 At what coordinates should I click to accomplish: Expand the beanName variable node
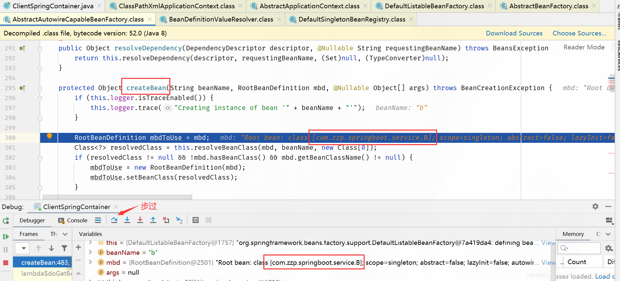(x=90, y=253)
